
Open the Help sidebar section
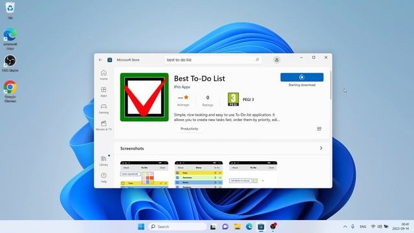pos(103,178)
